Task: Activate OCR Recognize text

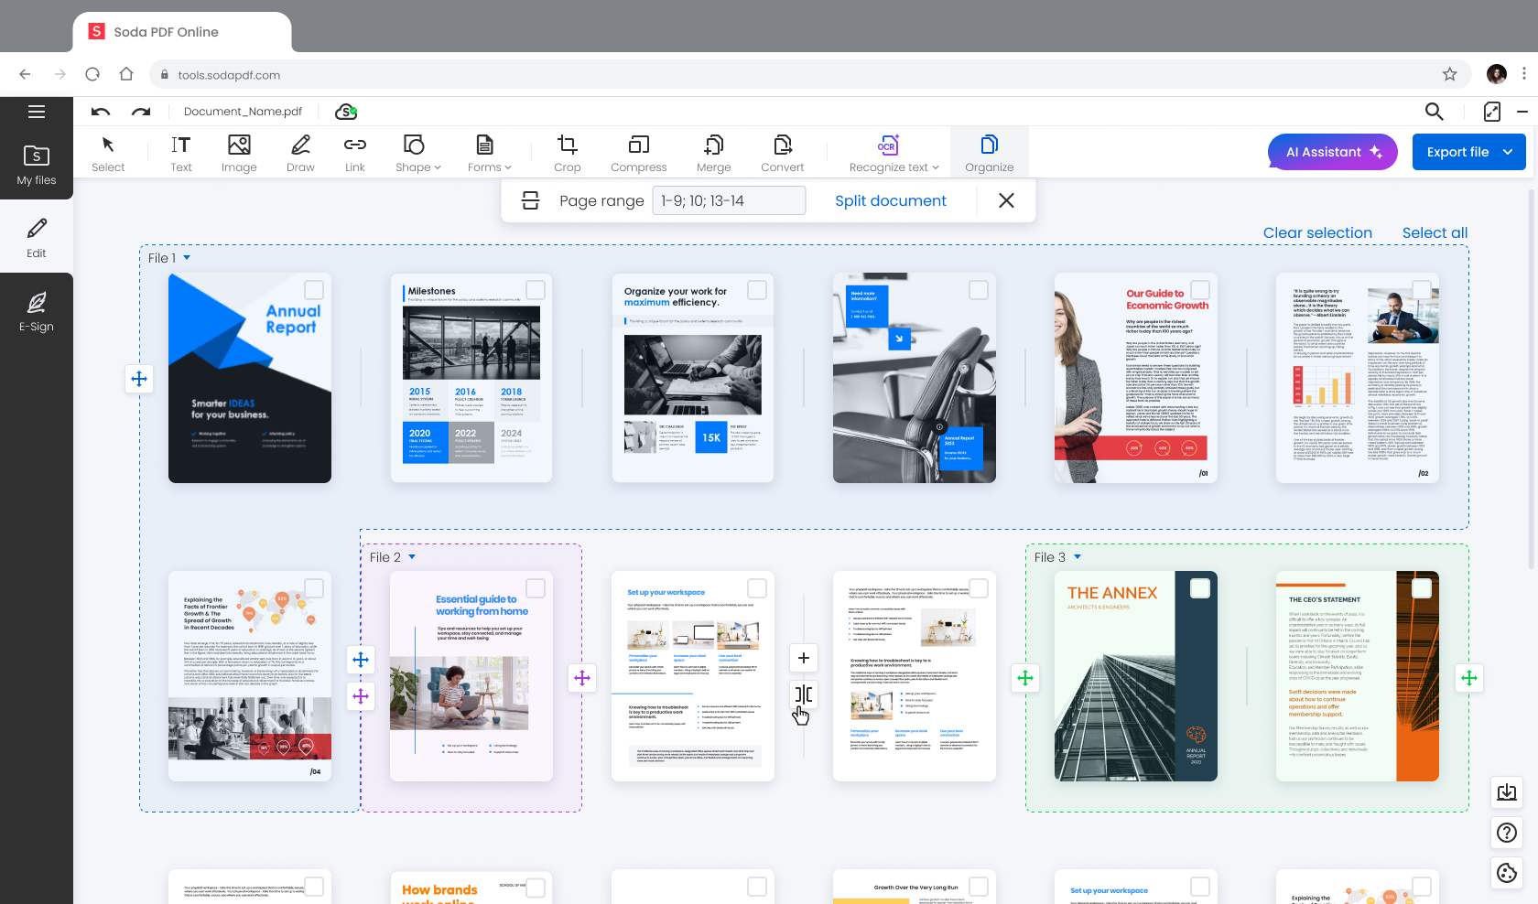Action: 887,152
